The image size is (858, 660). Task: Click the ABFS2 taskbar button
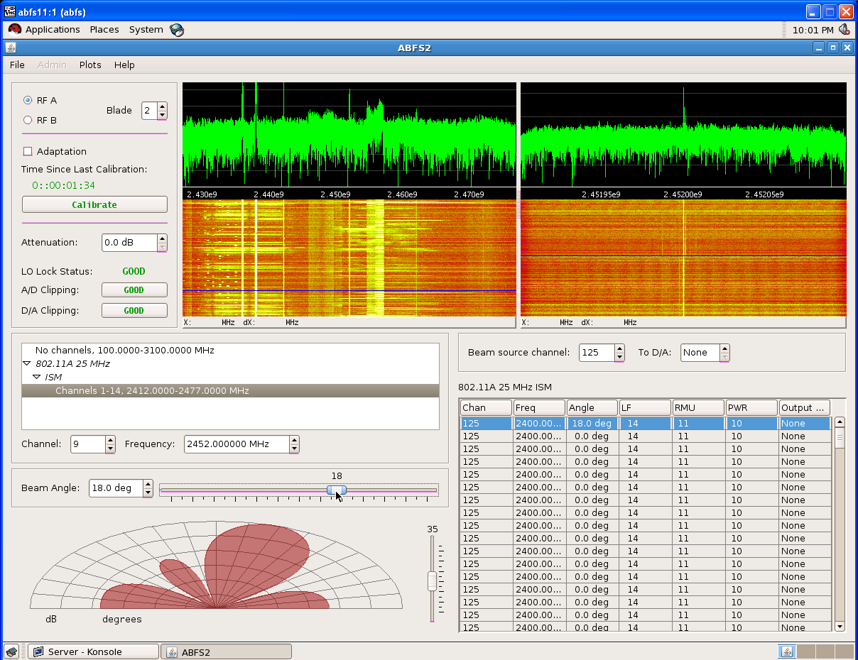(x=227, y=651)
